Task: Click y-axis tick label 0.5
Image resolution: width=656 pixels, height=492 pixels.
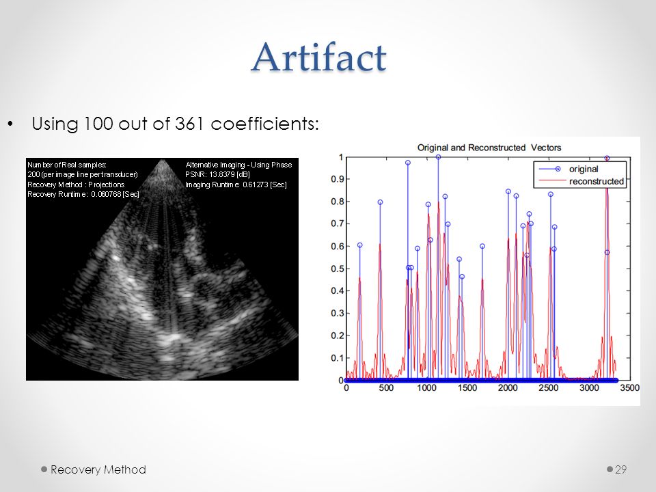Action: coord(337,269)
